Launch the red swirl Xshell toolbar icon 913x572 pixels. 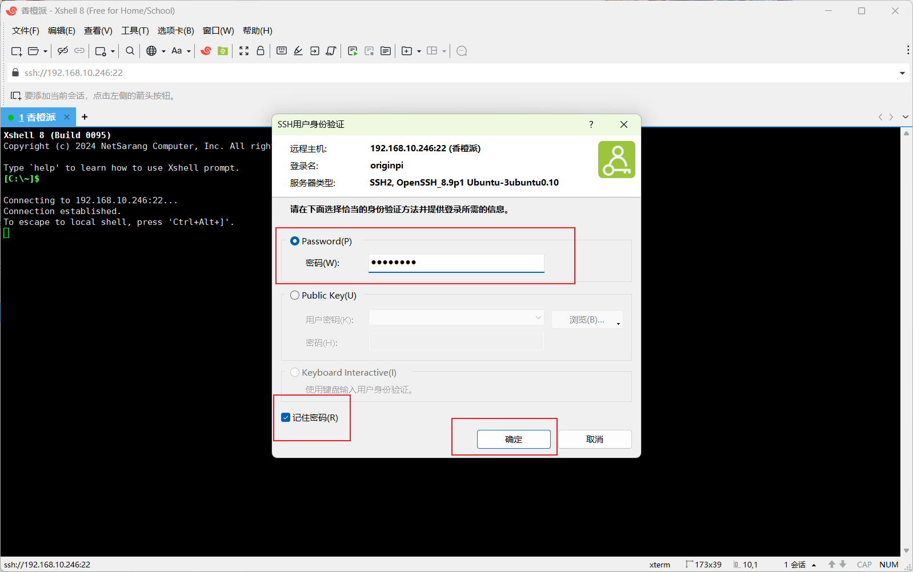pyautogui.click(x=206, y=51)
